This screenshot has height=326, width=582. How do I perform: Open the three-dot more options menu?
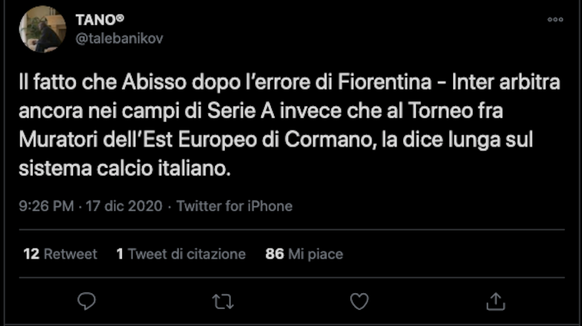point(555,20)
